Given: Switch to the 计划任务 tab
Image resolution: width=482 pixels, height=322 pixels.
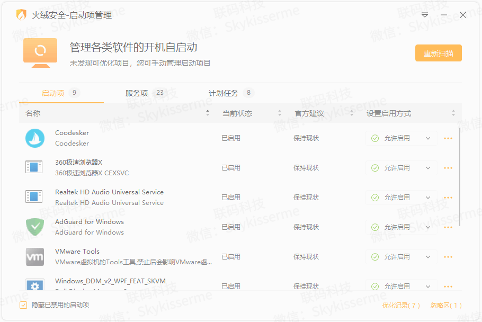Looking at the screenshot, I should click(224, 93).
